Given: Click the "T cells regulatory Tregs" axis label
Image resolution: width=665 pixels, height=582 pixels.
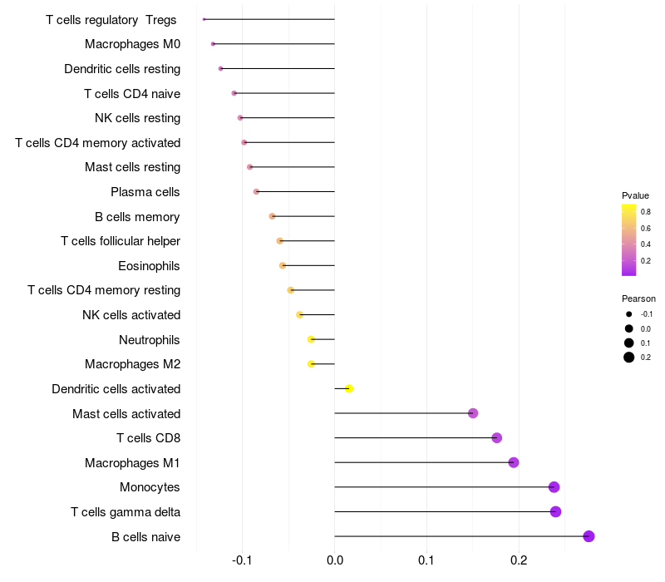Looking at the screenshot, I should pos(112,20).
